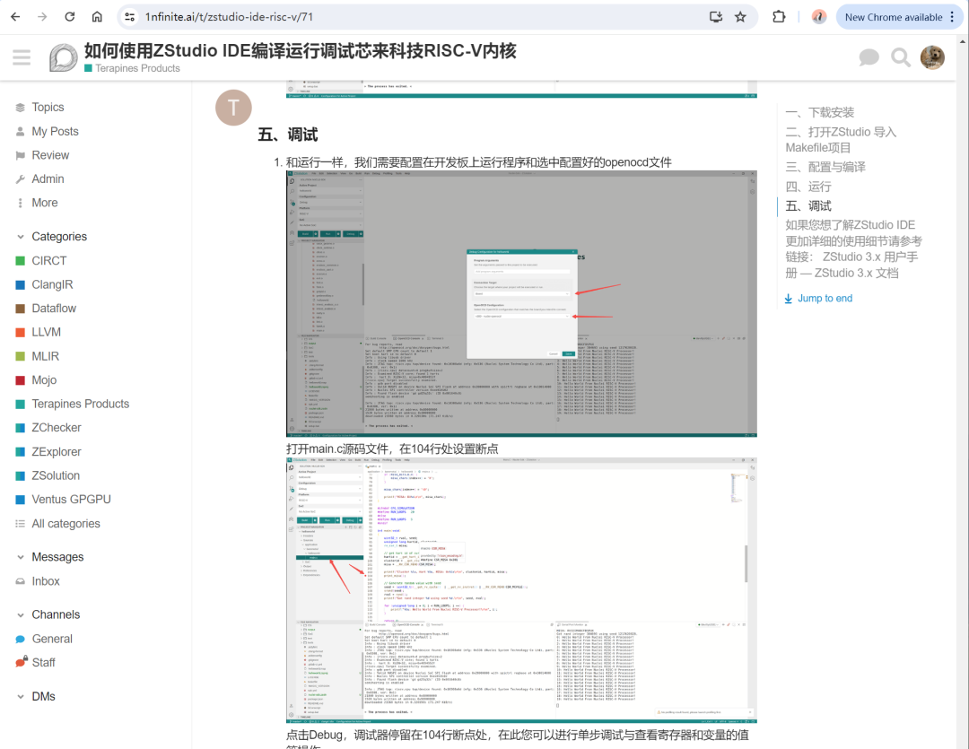Open the user avatar menu in header
Viewport: 969px width, 749px height.
932,57
